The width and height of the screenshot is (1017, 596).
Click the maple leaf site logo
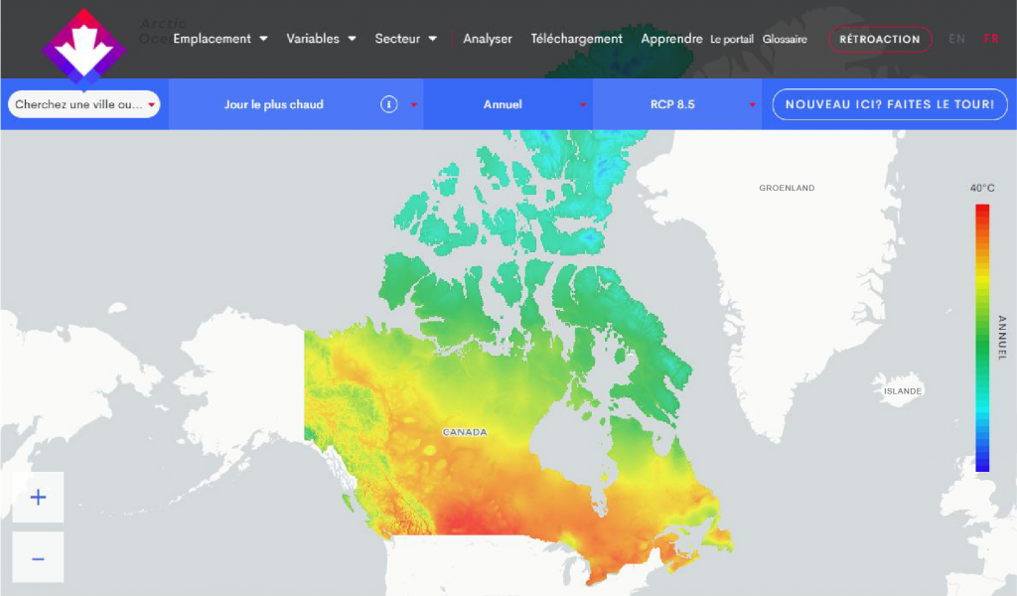(83, 45)
